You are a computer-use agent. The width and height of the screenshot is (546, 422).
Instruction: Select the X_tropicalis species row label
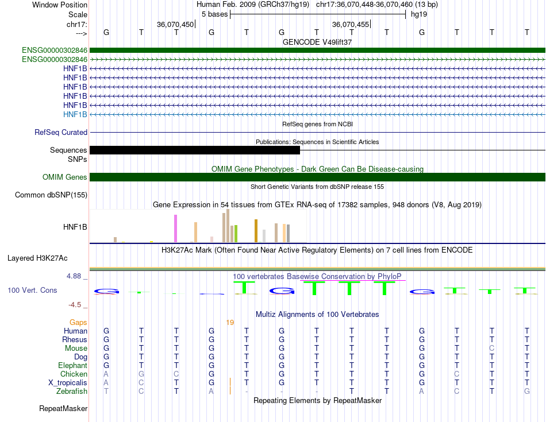click(x=68, y=383)
